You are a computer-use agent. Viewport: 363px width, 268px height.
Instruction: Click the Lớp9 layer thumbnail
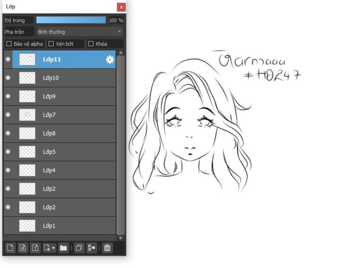click(x=27, y=96)
